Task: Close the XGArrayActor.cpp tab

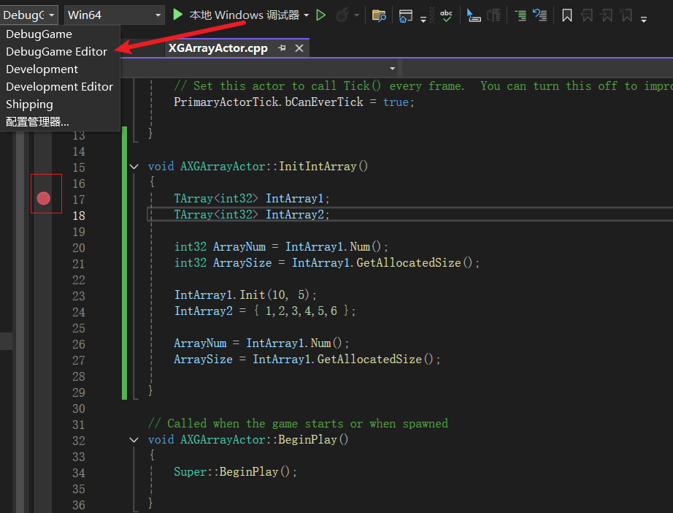Action: tap(299, 48)
